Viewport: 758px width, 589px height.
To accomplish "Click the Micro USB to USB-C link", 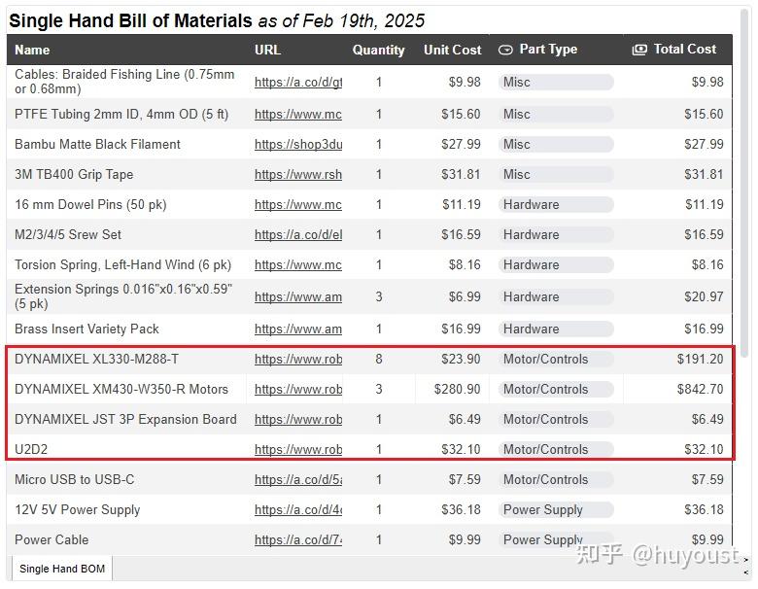I will click(298, 479).
